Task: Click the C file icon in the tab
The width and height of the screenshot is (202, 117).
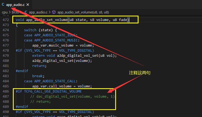Action: coord(3,5)
